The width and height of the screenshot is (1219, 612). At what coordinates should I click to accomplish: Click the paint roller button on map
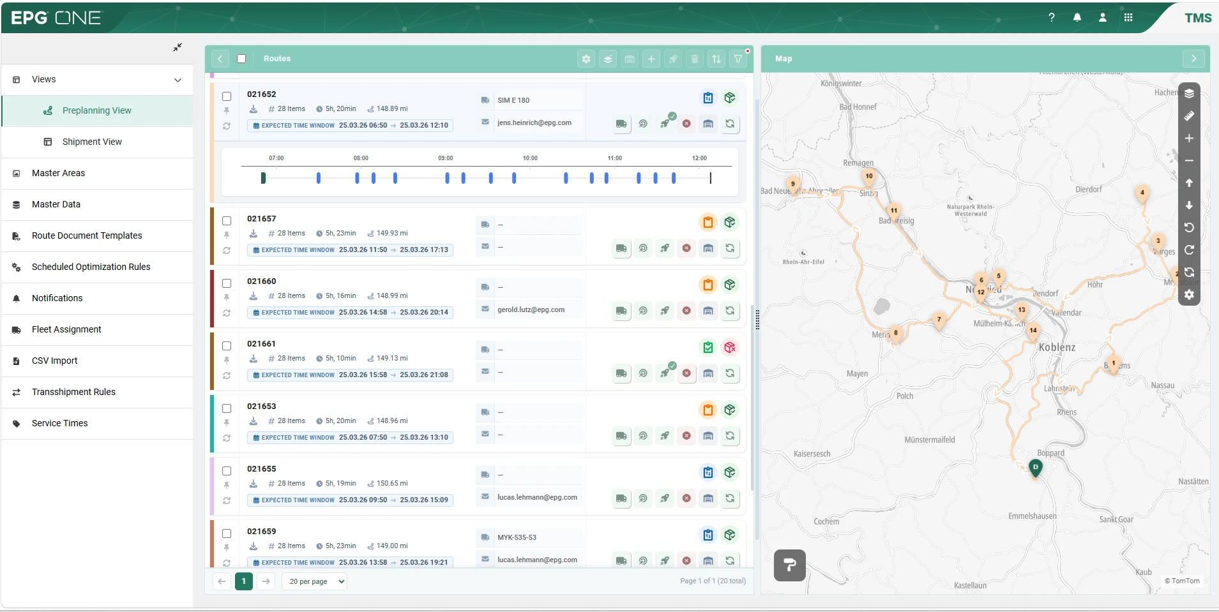tap(790, 565)
